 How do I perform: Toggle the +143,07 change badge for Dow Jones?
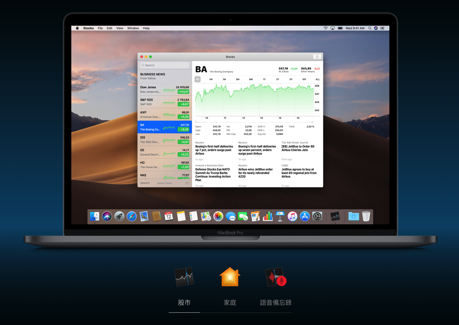(x=183, y=92)
